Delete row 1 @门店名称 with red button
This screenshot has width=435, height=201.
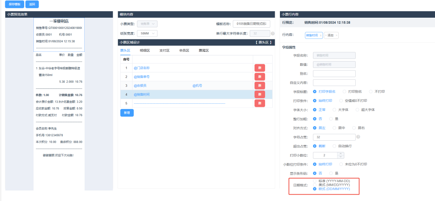click(x=260, y=68)
